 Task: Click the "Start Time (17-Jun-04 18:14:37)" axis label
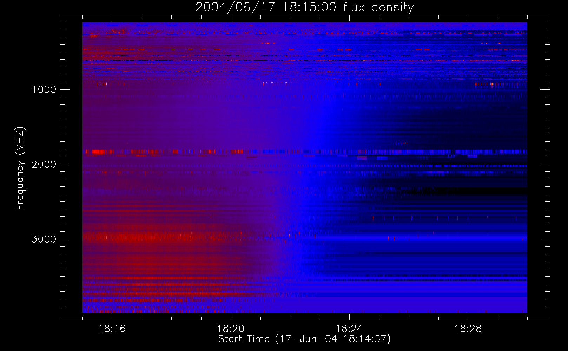click(x=304, y=339)
